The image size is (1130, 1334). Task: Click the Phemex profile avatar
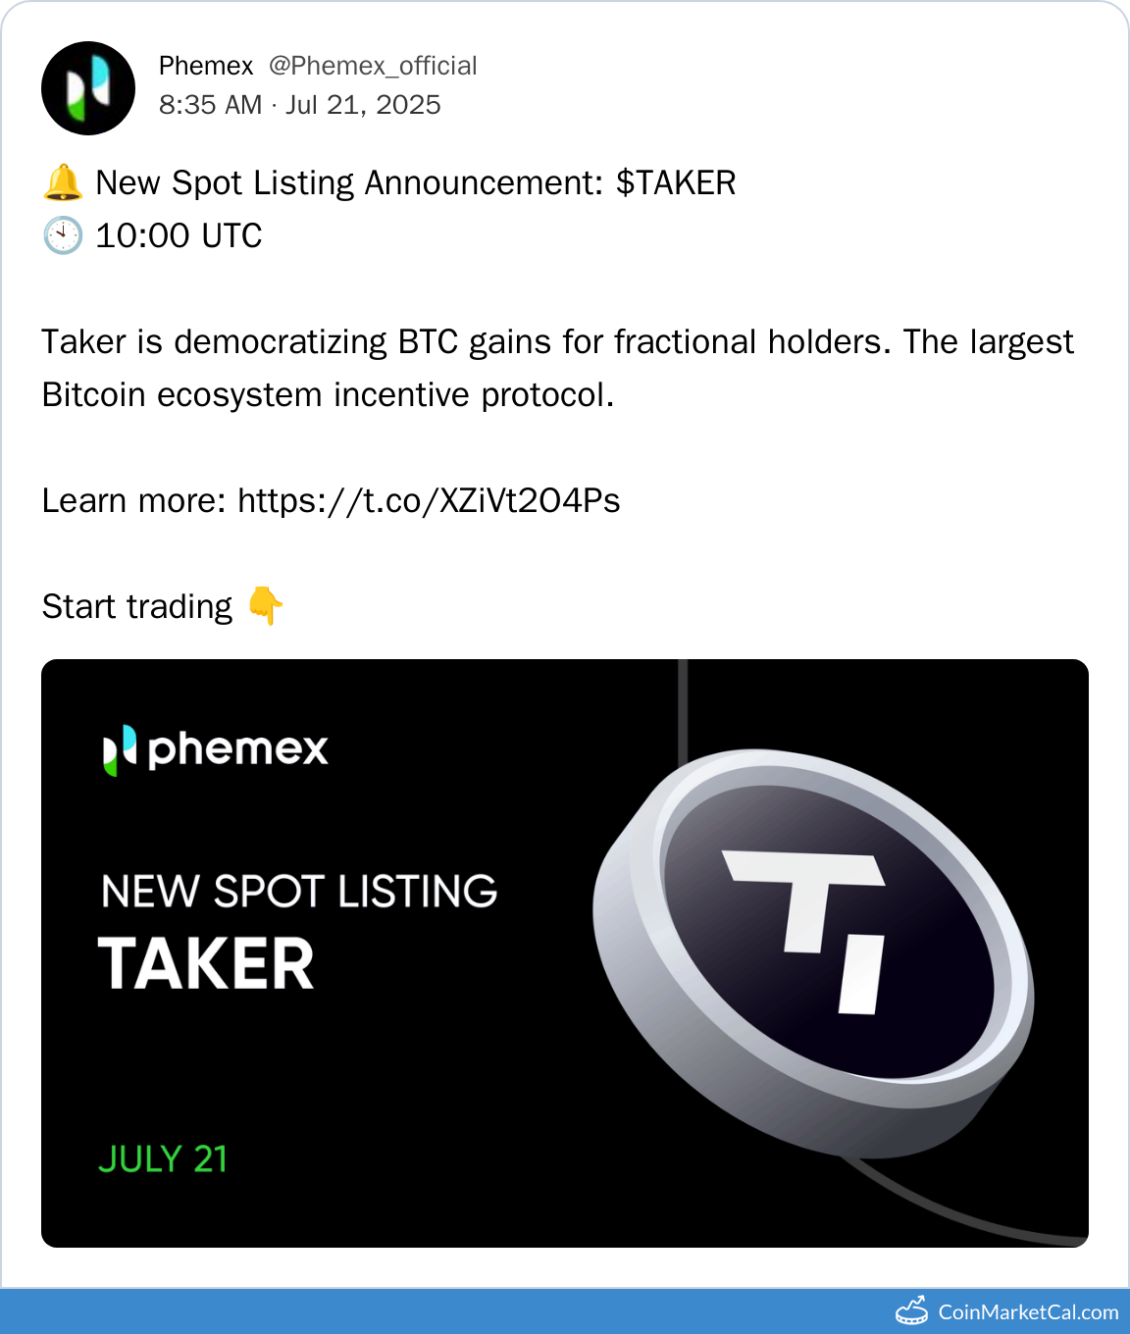click(x=88, y=88)
